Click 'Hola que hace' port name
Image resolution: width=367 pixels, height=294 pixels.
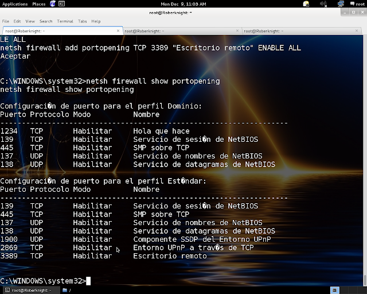click(161, 131)
